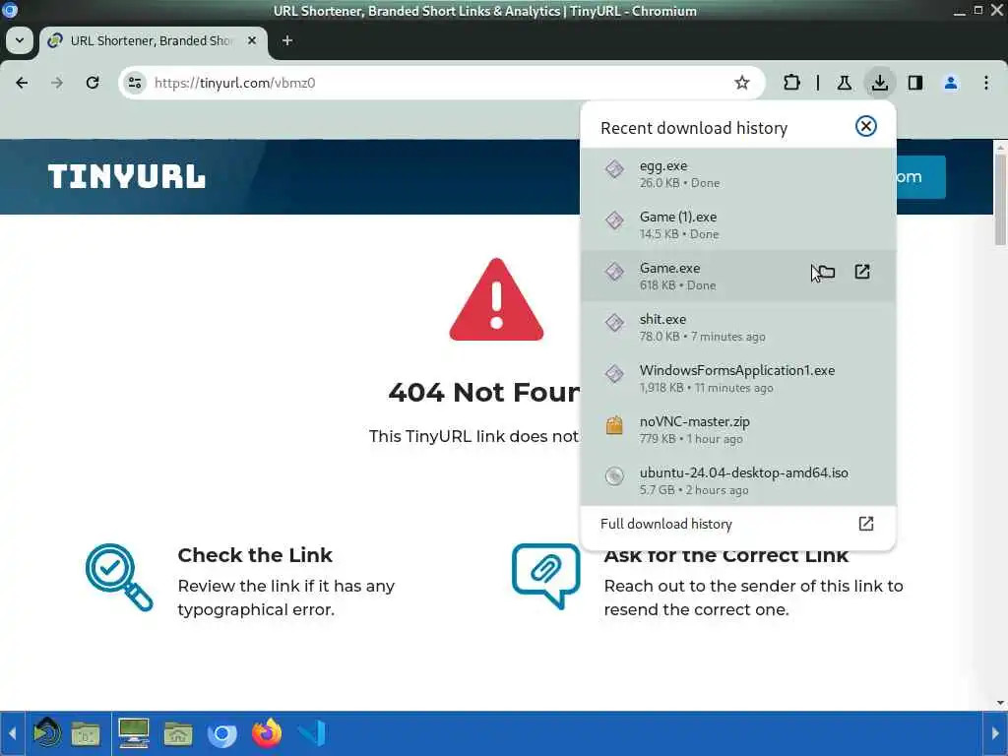
Task: Open the side panel icon
Action: click(915, 83)
